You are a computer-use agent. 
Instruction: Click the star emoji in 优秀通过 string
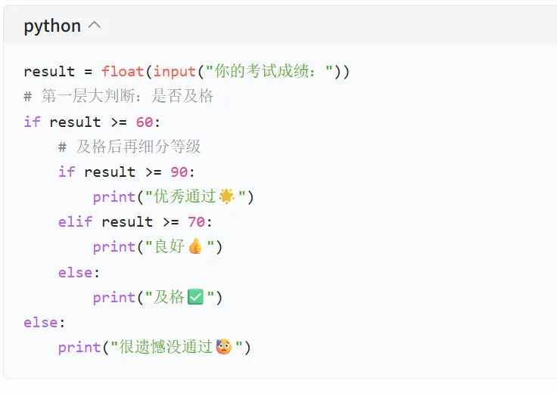[226, 196]
